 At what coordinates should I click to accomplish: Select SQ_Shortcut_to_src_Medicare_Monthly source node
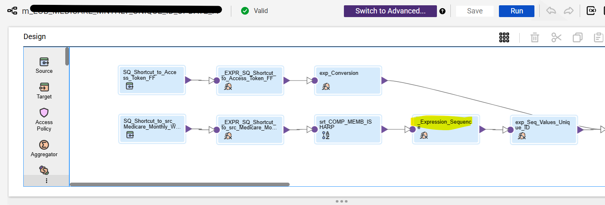click(x=152, y=129)
